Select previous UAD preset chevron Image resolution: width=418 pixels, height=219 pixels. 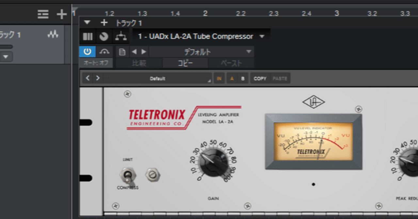click(88, 78)
